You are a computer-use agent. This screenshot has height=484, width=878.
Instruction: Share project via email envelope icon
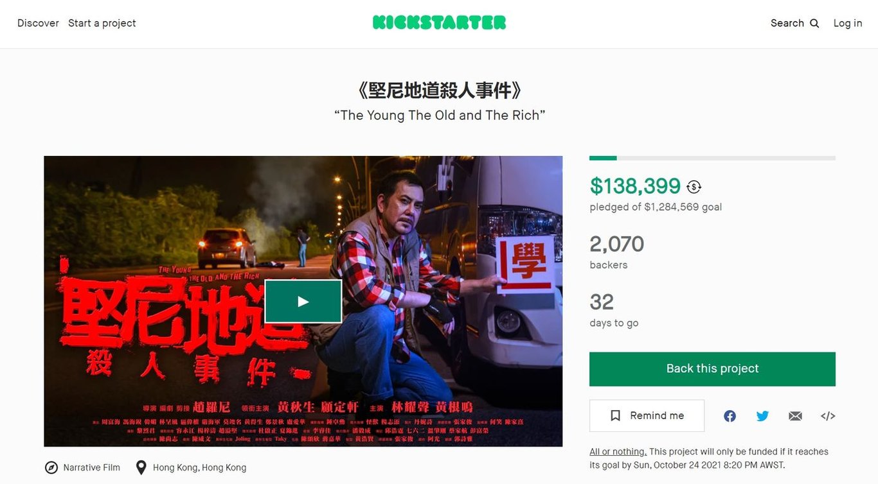click(795, 416)
